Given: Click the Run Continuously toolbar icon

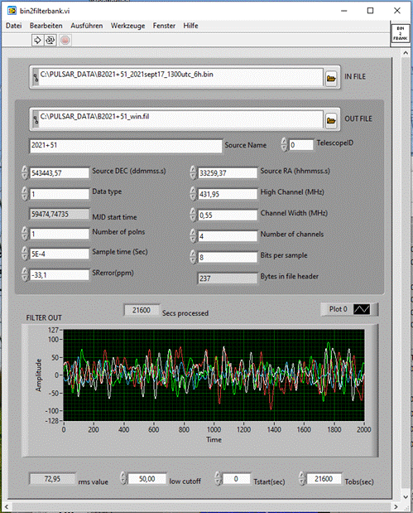Looking at the screenshot, I should coord(50,41).
